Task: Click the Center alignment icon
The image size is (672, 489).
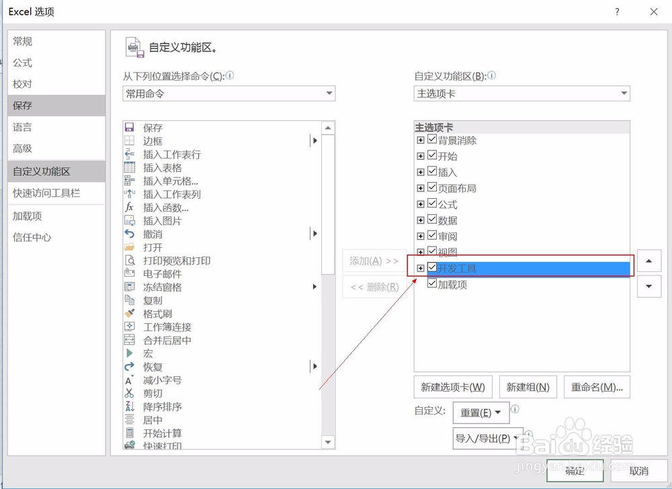Action: (x=130, y=420)
